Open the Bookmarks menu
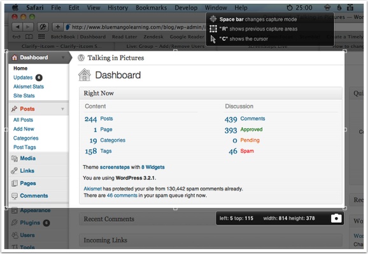This screenshot has height=254, width=368. tap(151, 8)
